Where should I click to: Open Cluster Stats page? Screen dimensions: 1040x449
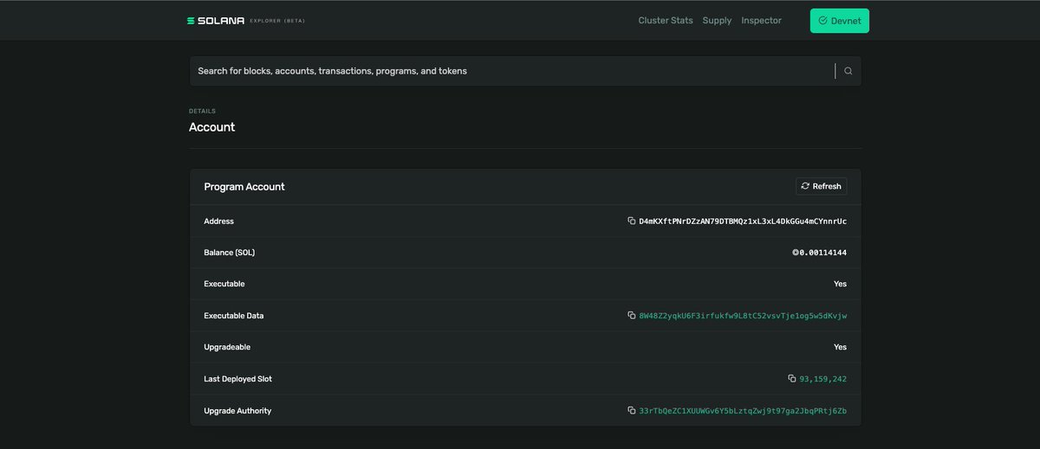[x=666, y=21]
